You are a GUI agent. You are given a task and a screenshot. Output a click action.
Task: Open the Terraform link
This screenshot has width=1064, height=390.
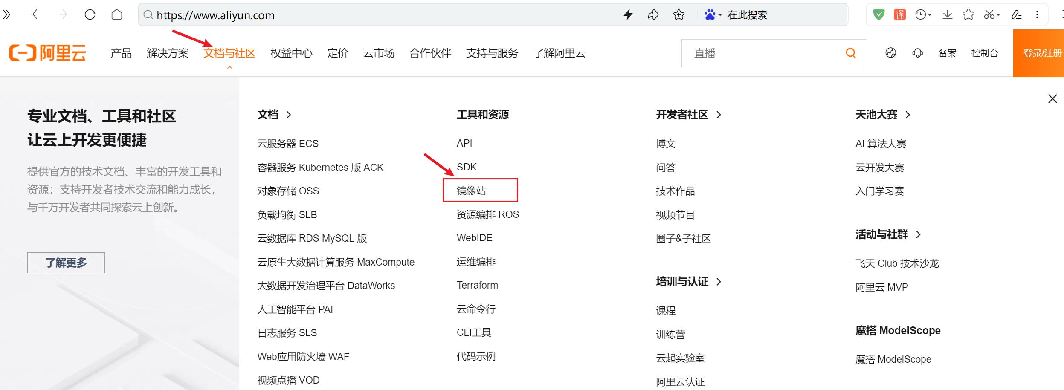(477, 285)
